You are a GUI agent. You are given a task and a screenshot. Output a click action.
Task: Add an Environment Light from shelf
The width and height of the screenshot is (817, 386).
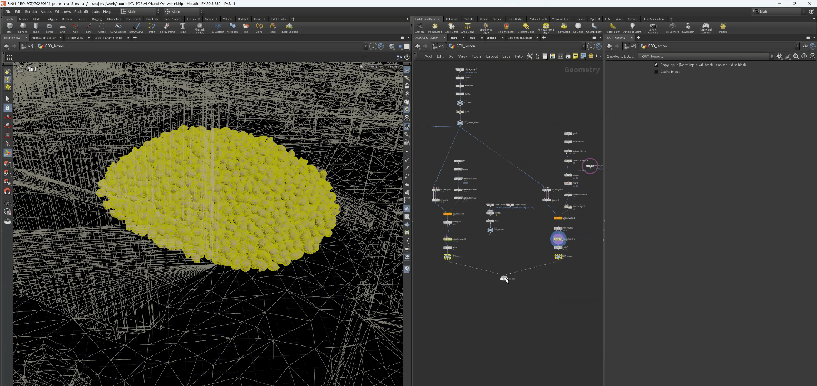coord(546,27)
